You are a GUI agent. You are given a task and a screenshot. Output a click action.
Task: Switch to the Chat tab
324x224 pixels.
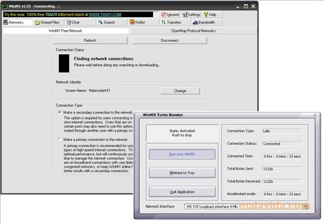[x=80, y=22]
